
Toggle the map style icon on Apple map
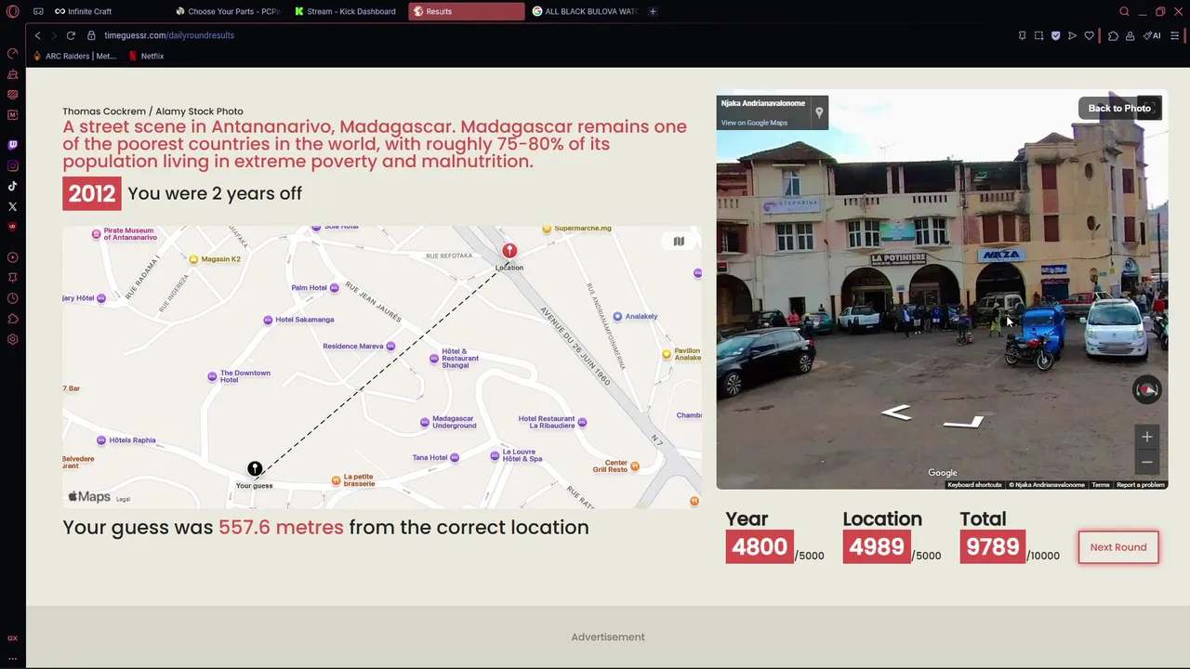pyautogui.click(x=679, y=241)
